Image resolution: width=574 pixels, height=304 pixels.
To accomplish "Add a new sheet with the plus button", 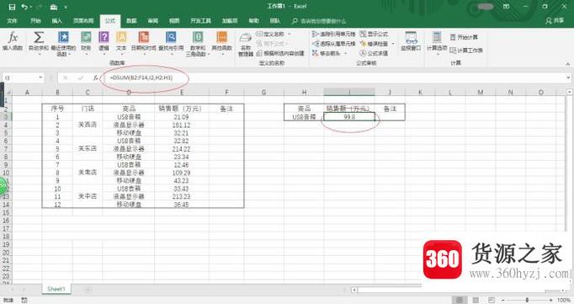I will (88, 290).
